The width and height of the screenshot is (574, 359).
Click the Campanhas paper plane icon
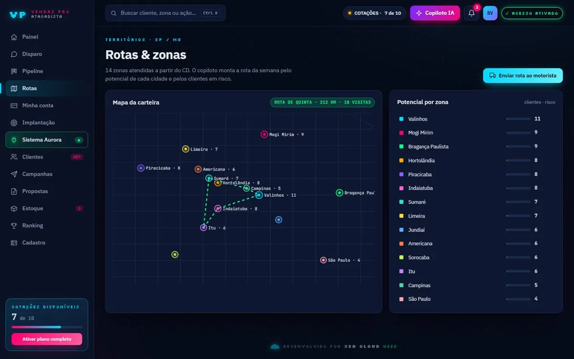point(14,174)
